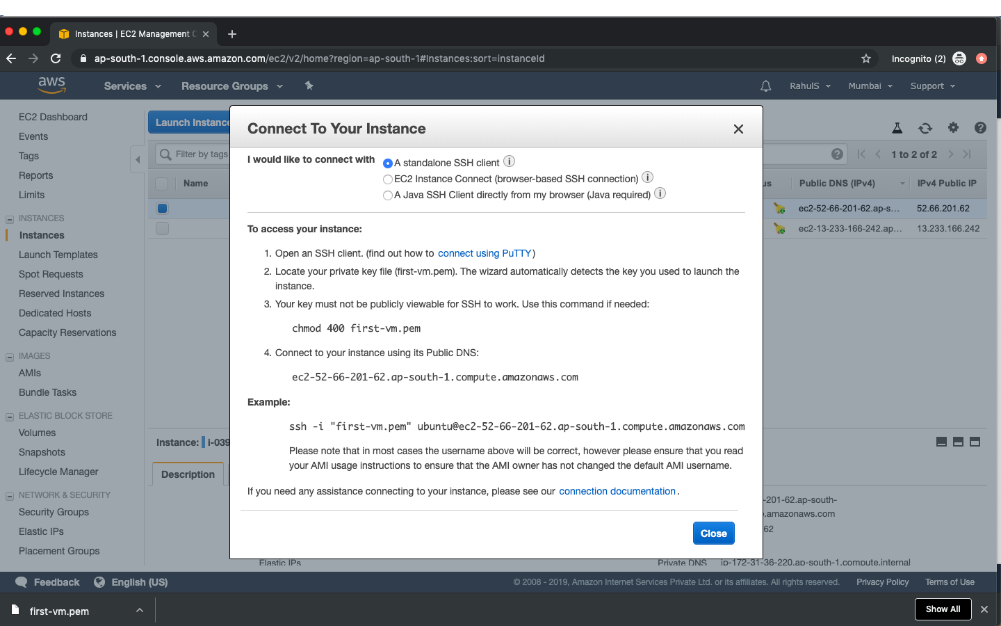Click the Filter by tags search field

pos(202,154)
